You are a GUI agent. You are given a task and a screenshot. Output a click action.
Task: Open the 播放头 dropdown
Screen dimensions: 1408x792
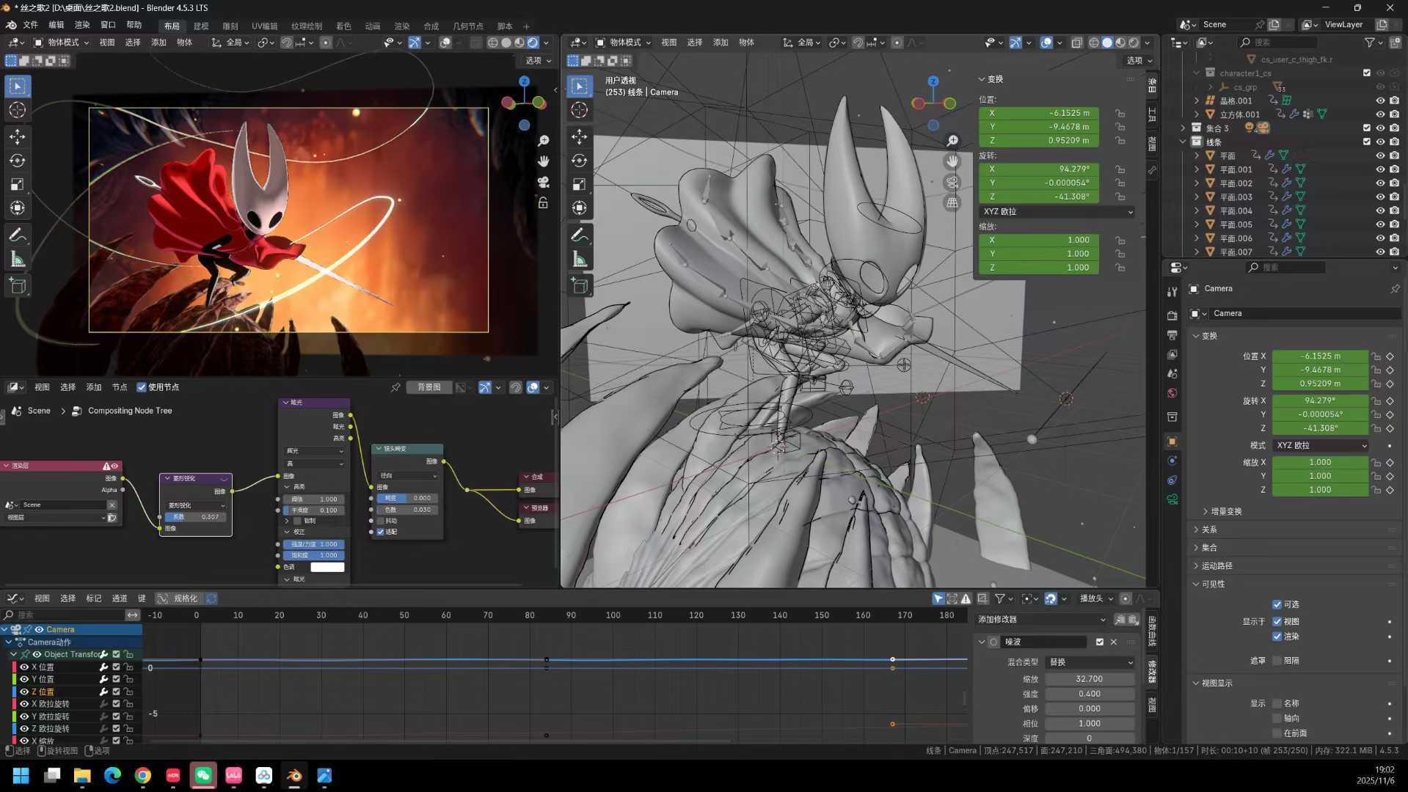click(1097, 599)
